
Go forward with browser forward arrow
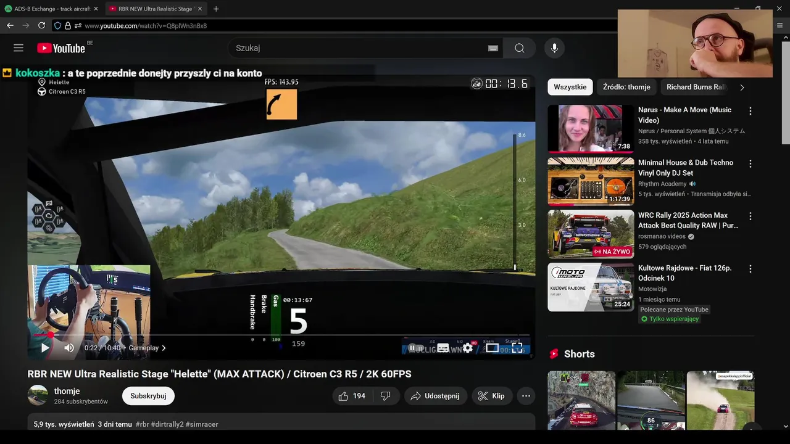(25, 25)
